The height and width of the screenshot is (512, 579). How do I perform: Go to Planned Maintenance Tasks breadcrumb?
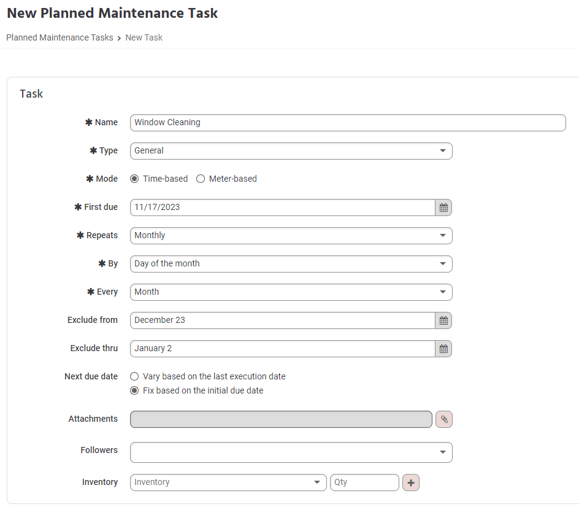(60, 37)
